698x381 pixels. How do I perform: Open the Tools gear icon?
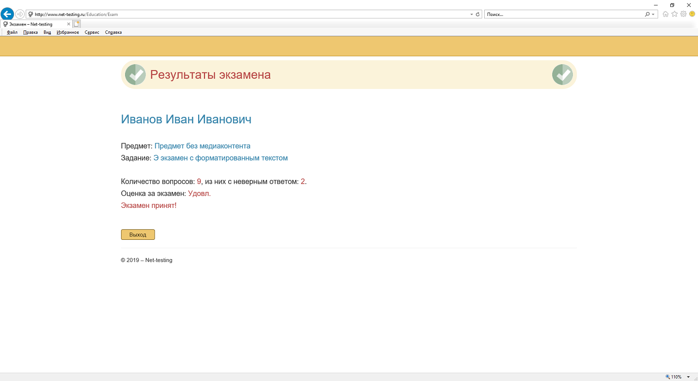click(x=683, y=14)
